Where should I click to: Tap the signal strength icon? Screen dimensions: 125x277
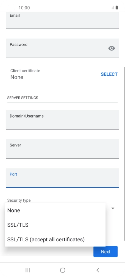(x=113, y=8)
